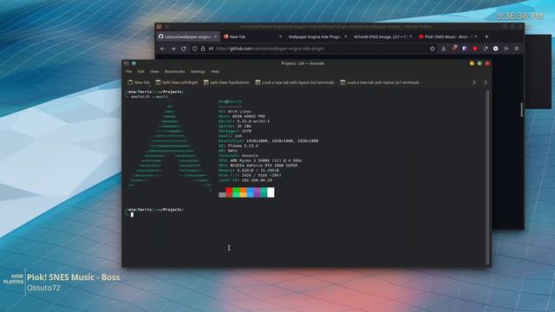Click the purple square extension icon in Firefox

pyautogui.click(x=465, y=49)
